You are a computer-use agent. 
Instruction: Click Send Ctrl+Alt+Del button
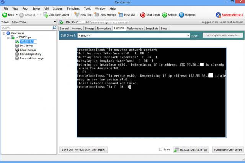tap(83, 150)
